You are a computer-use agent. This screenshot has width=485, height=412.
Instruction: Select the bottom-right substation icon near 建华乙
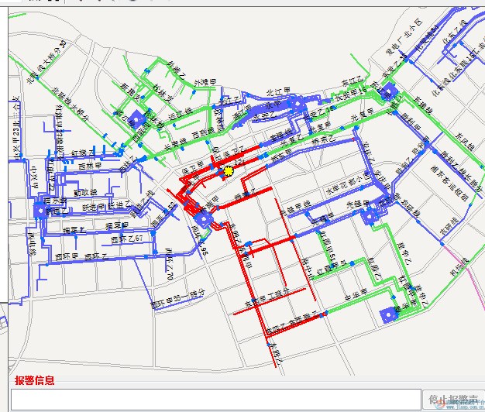click(387, 314)
